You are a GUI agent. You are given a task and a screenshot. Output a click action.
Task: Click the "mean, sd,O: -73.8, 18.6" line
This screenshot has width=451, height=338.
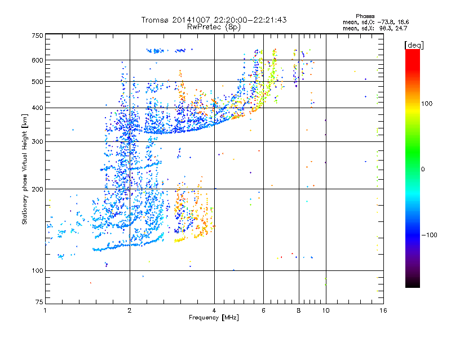[x=375, y=22]
